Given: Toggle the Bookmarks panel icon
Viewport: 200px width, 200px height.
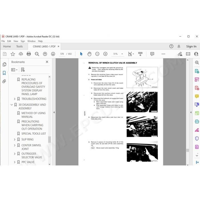Looking at the screenshot, I should click(4, 73).
